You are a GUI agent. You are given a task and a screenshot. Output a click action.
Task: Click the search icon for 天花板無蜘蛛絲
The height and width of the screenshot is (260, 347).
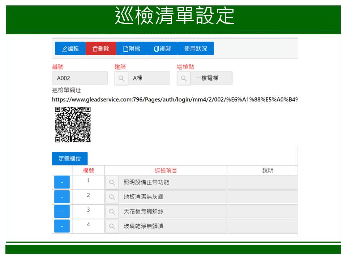coord(112,212)
